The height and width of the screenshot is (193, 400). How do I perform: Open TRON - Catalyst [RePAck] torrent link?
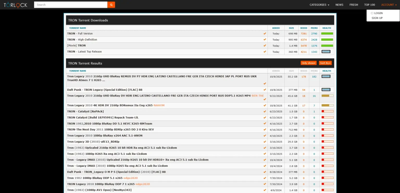click(85, 111)
